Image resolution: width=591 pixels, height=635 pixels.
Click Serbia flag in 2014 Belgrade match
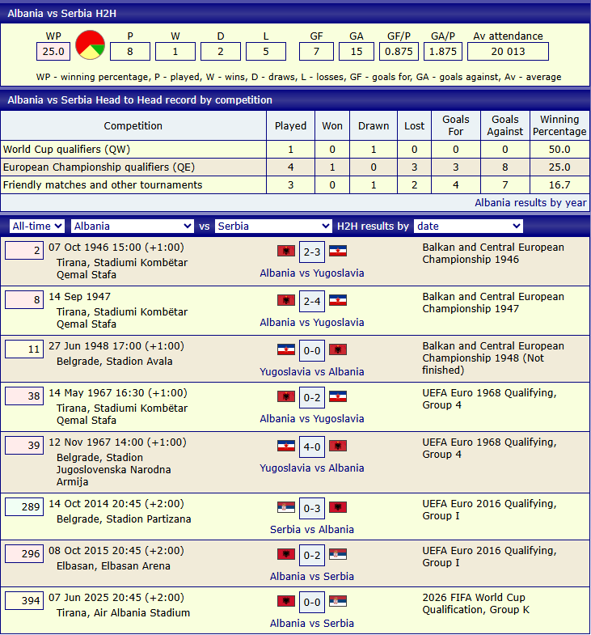pos(285,508)
